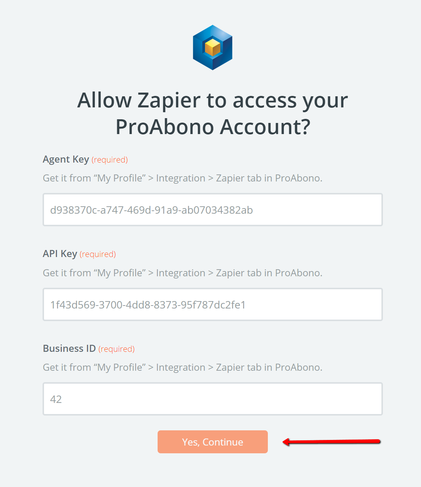Click the placeholder 42 in Business ID field

[56, 399]
